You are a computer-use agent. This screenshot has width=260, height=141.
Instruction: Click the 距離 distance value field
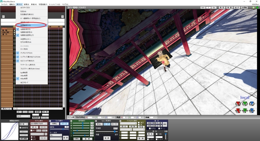[x=154, y=117]
